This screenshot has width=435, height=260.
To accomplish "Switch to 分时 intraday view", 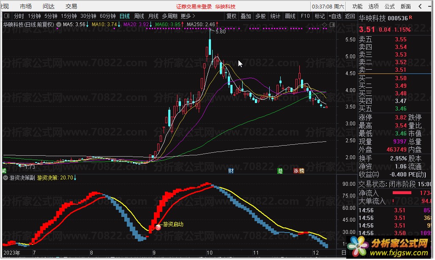I will (x=19, y=16).
